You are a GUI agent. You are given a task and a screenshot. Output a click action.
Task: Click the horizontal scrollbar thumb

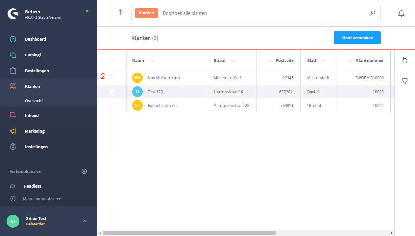tap(189, 233)
